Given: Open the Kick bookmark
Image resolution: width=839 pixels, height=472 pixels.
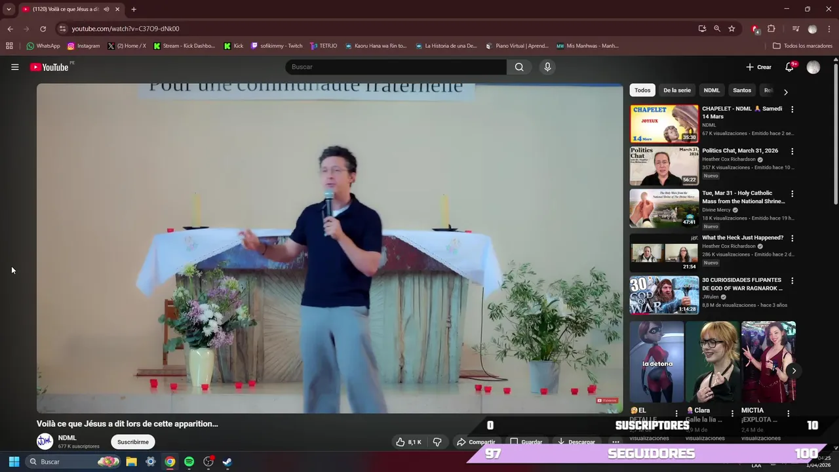Looking at the screenshot, I should point(233,46).
